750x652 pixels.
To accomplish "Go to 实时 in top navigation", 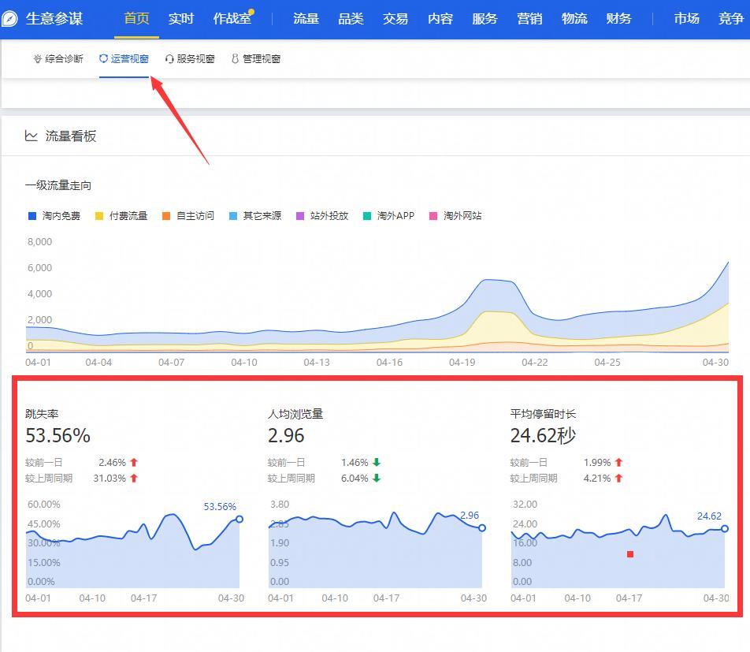I will (180, 19).
